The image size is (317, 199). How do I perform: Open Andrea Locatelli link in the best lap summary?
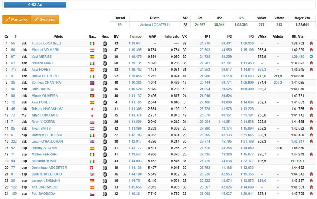pos(155,25)
